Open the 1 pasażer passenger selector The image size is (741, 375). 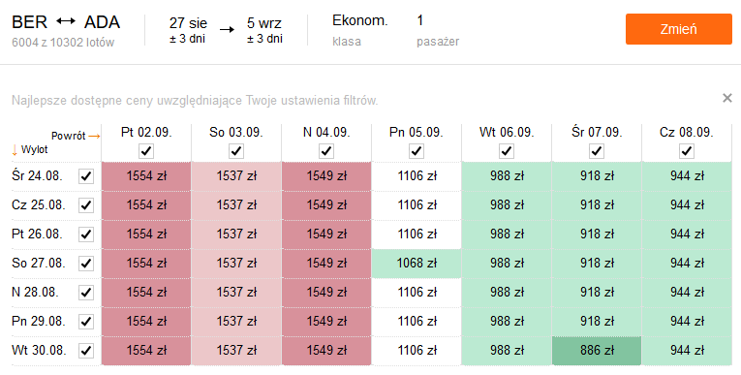click(438, 30)
